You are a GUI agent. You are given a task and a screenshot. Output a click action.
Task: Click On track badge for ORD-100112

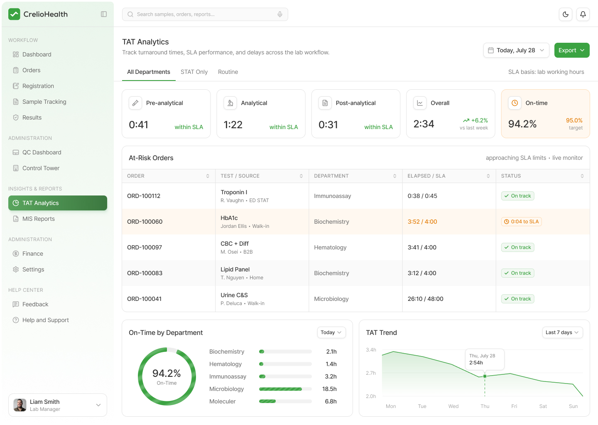point(517,196)
